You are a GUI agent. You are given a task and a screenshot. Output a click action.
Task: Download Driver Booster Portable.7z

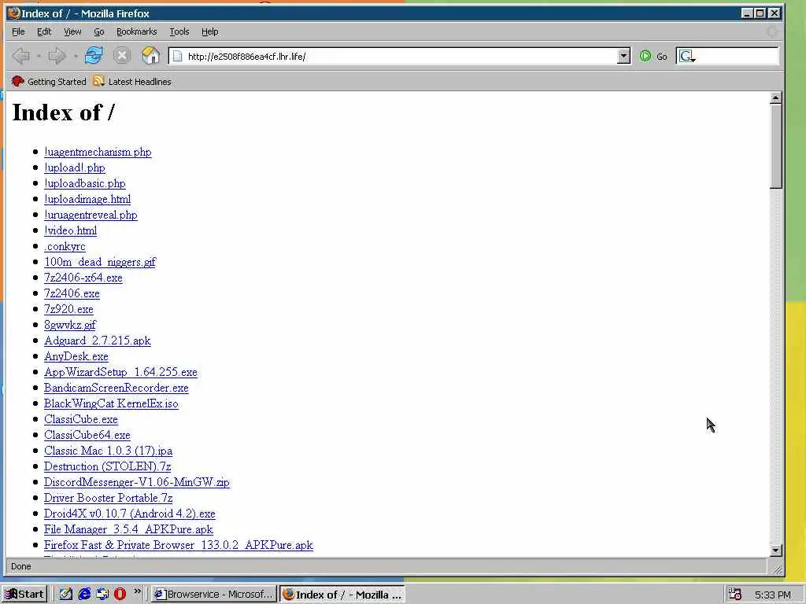tap(108, 498)
